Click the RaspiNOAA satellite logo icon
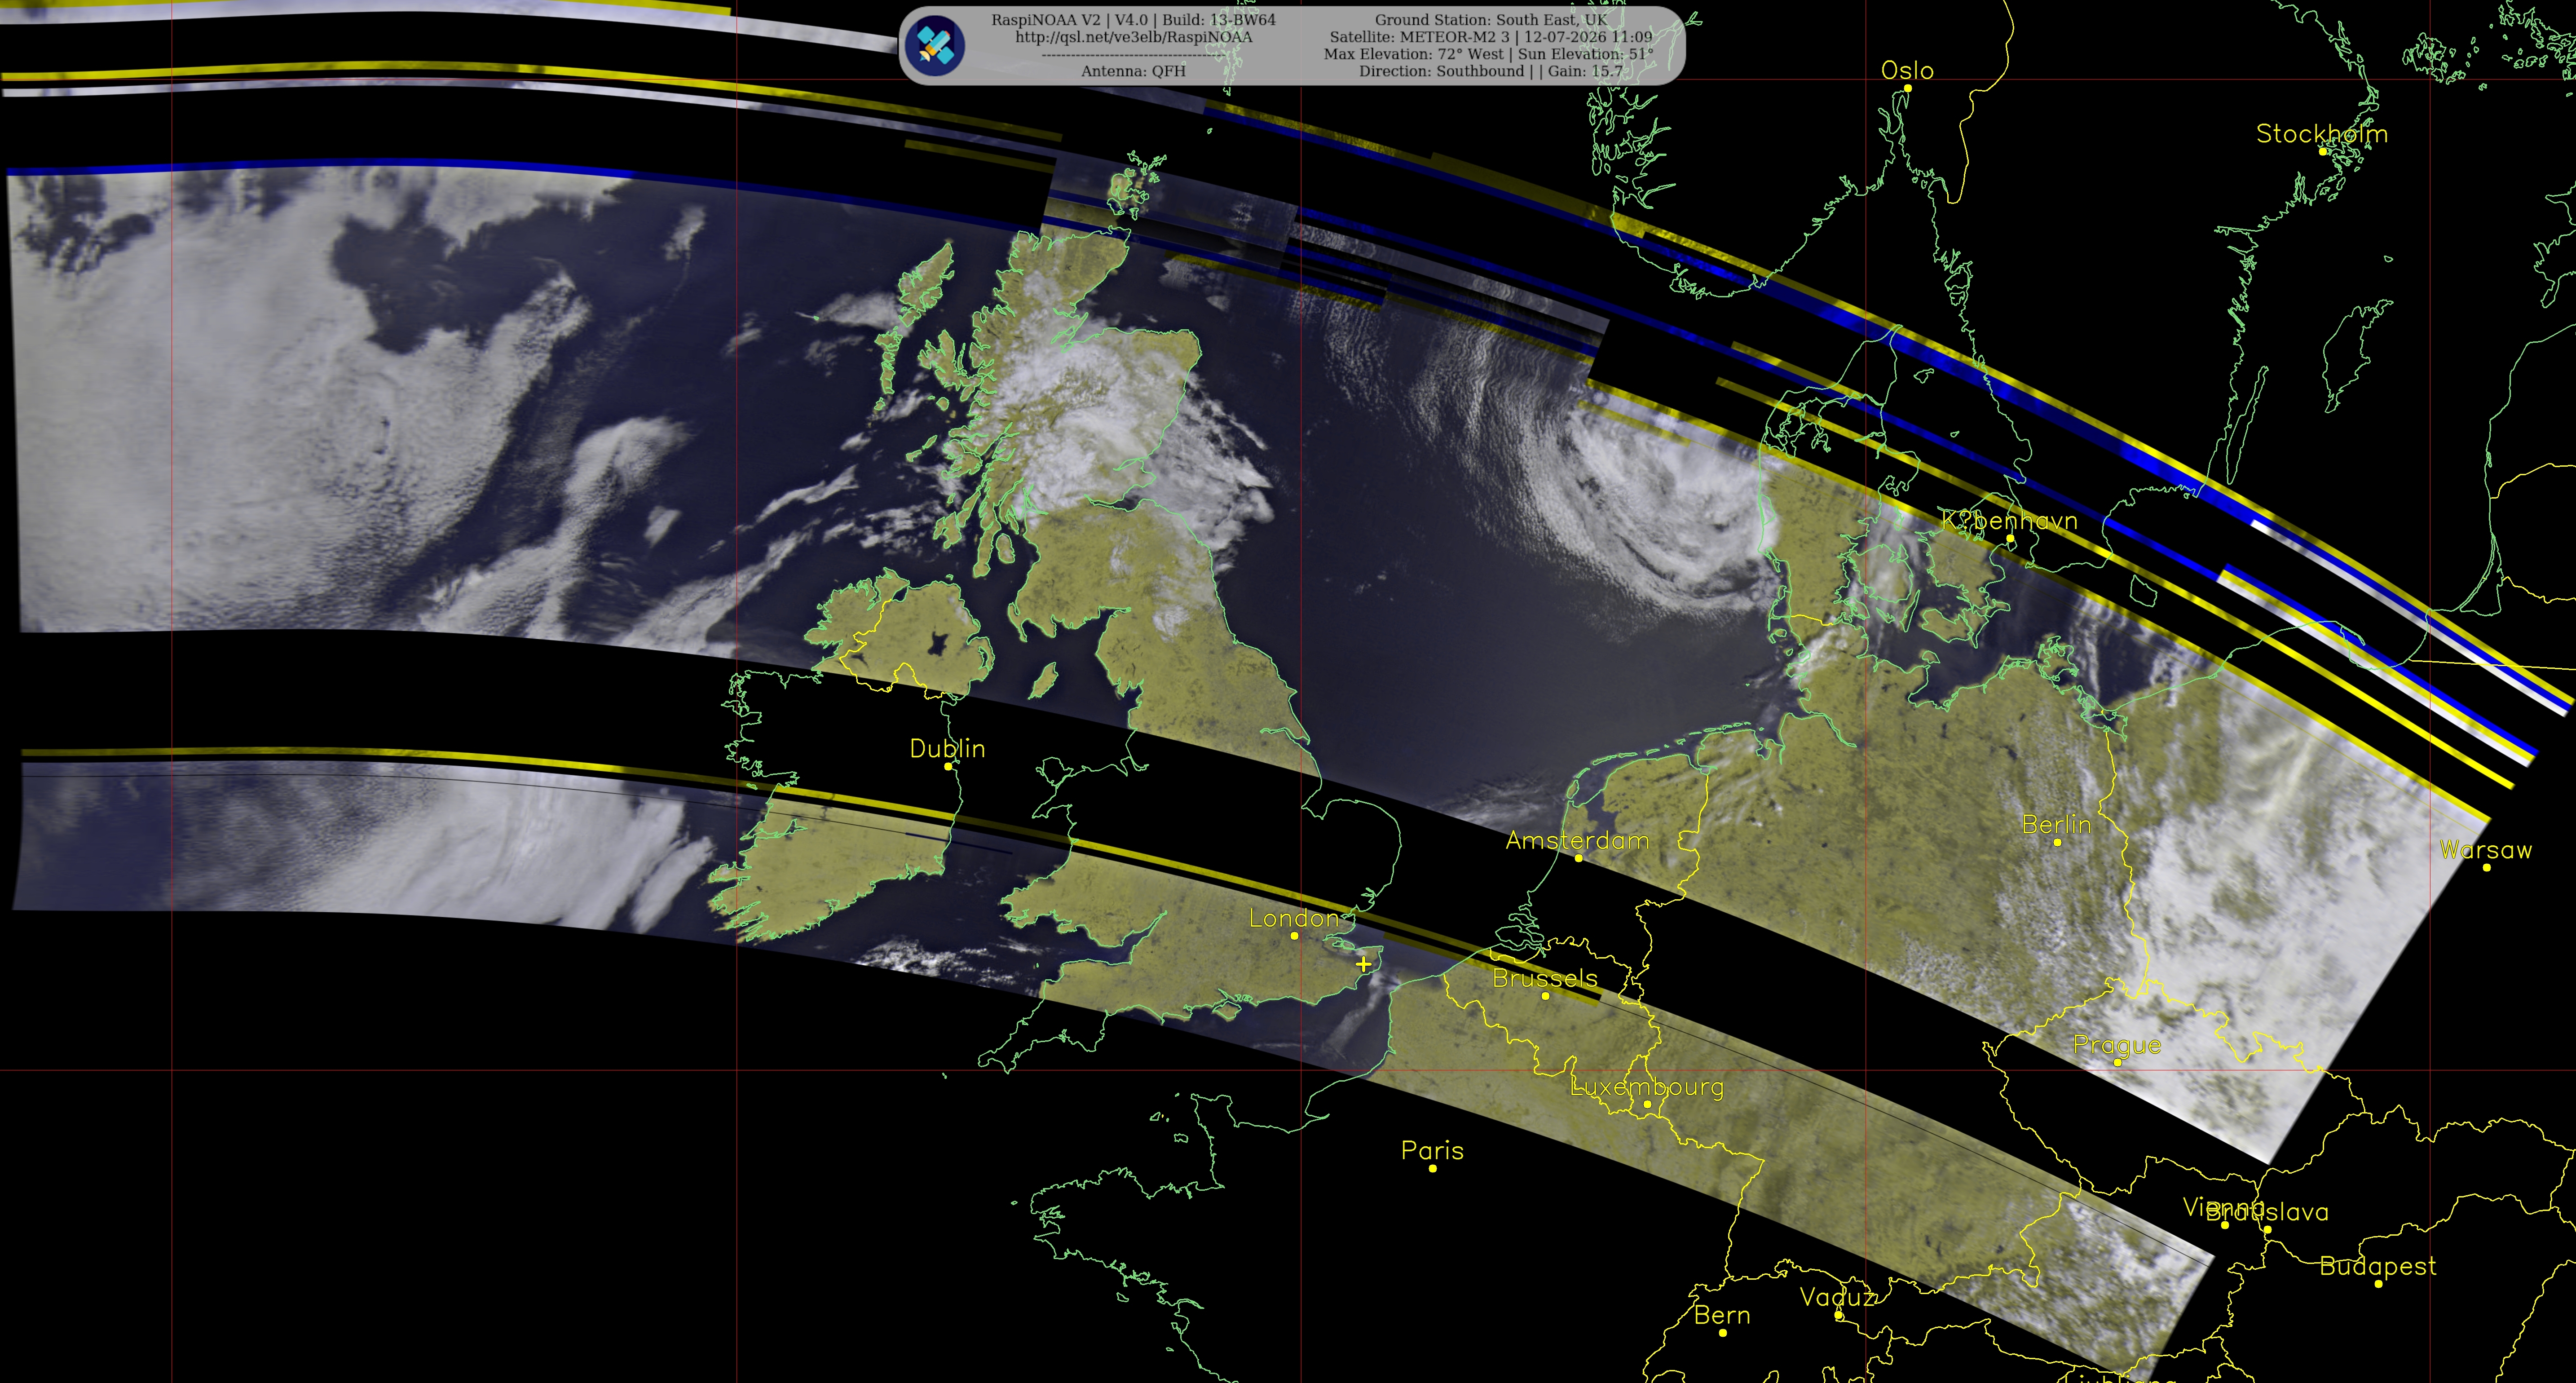The image size is (2576, 1383). tap(934, 45)
